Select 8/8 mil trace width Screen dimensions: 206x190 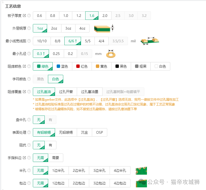click(x=57, y=41)
